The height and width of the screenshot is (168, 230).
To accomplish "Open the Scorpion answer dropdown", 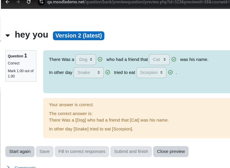I will 151,73.
